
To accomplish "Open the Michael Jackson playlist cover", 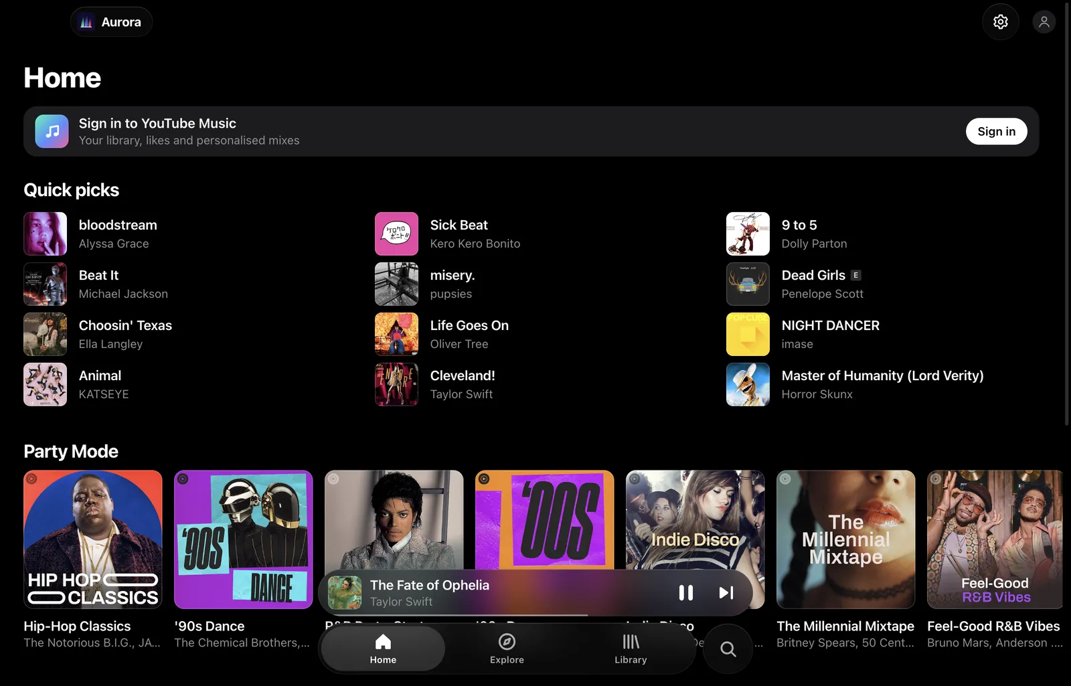I will click(394, 519).
